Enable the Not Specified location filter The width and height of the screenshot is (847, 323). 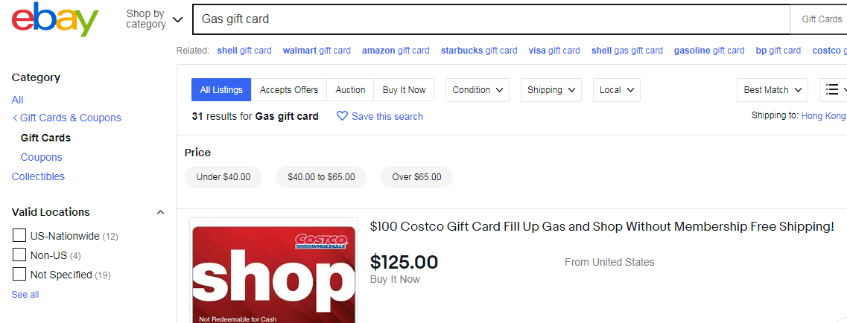[x=19, y=275]
